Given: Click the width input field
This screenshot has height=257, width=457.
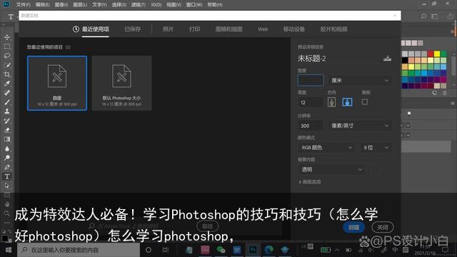Looking at the screenshot, I should click(311, 81).
